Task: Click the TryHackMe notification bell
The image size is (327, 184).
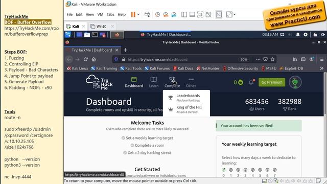Action: point(251,82)
